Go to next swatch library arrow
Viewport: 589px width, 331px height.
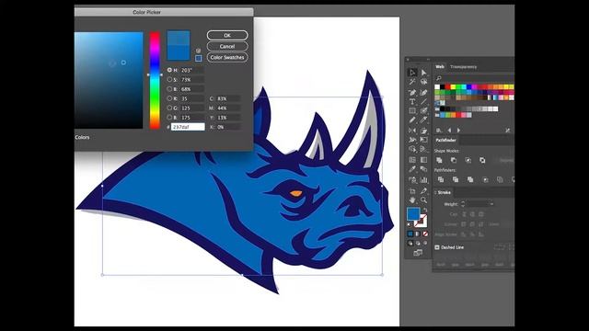[x=458, y=131]
